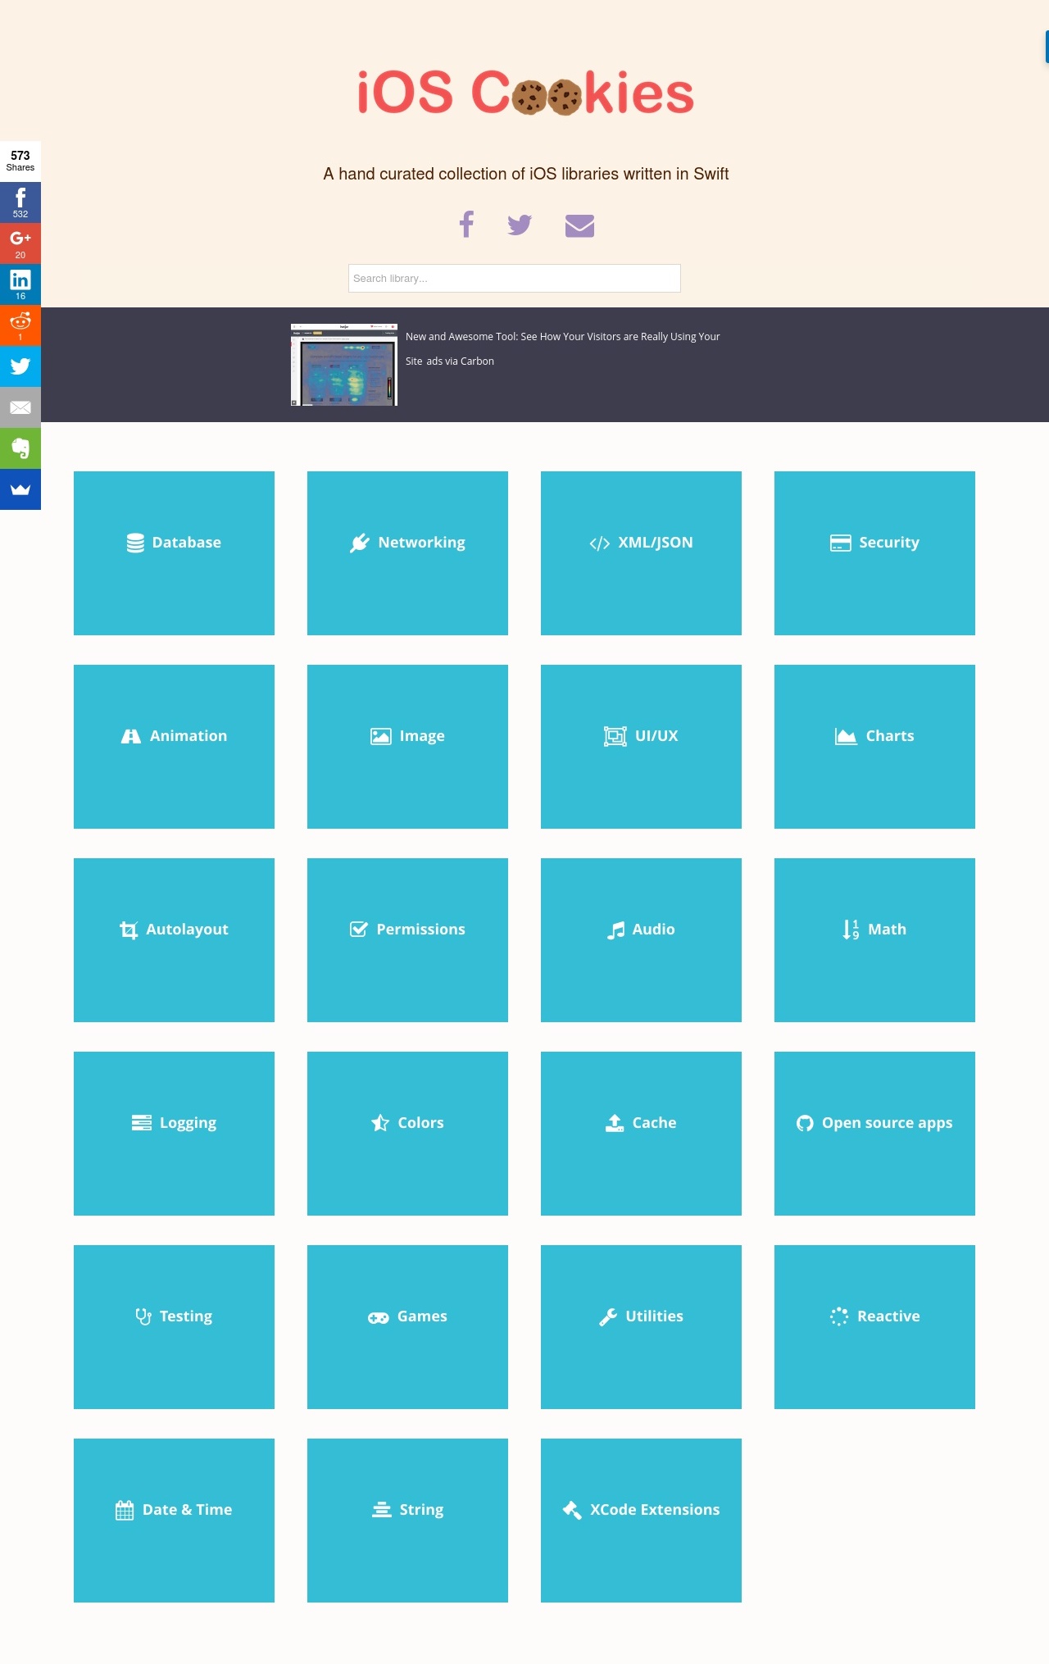Open the Audio category label
The width and height of the screenshot is (1049, 1664).
(x=653, y=930)
